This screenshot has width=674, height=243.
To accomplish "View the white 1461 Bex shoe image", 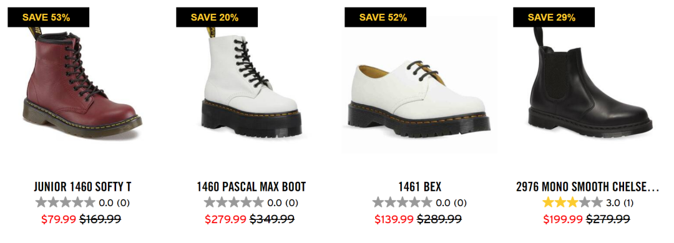I will [x=419, y=84].
